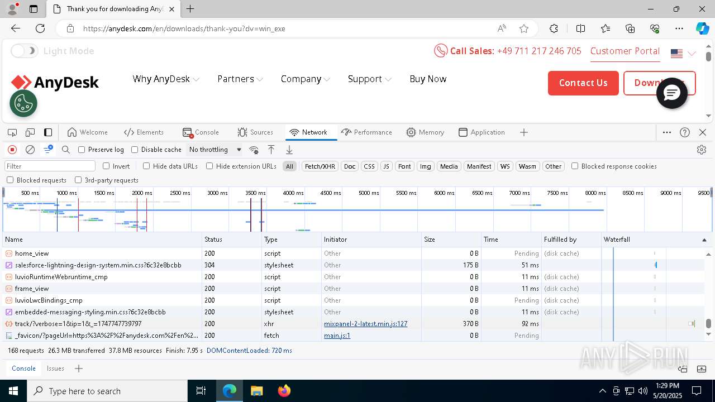Export HAR file download arrow
715x402 pixels.
coord(289,150)
